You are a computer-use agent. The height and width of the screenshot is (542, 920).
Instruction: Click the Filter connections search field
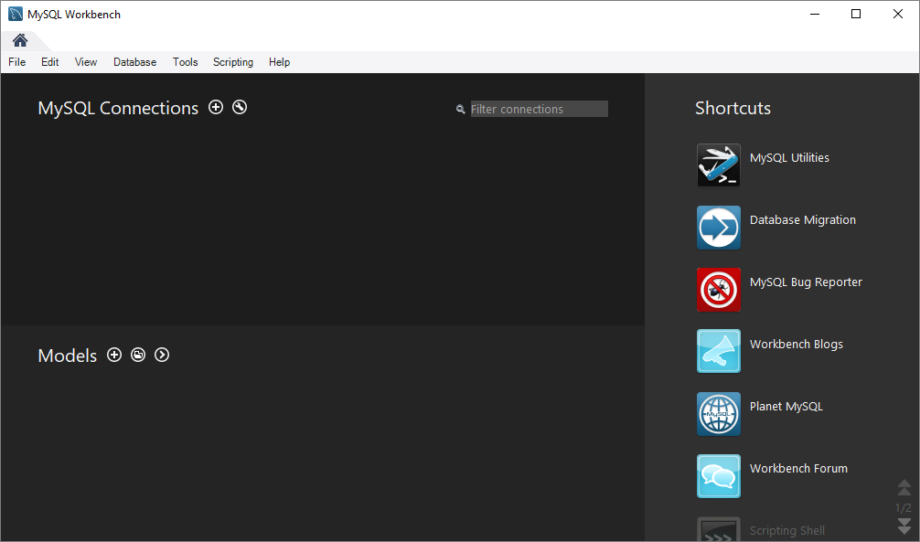(x=539, y=109)
